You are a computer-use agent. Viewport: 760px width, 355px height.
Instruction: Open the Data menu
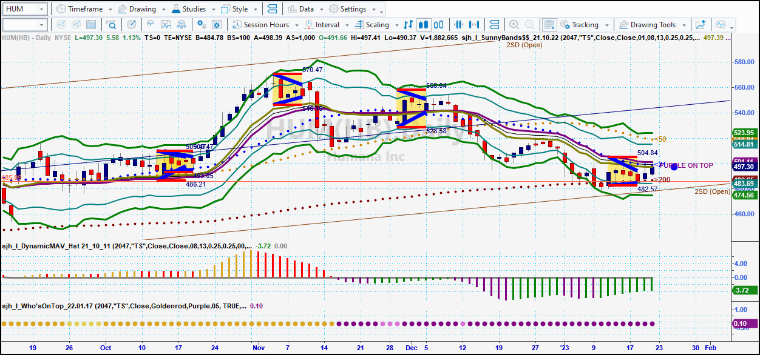[300, 9]
